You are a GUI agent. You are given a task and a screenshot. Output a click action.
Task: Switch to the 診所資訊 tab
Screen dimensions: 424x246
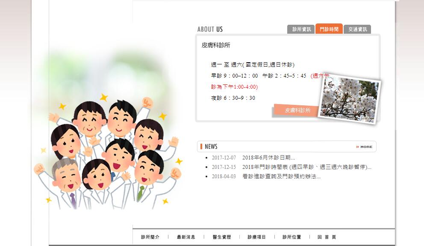[301, 29]
